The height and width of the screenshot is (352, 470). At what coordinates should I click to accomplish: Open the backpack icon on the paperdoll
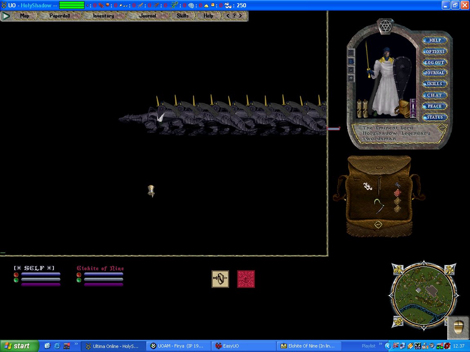pyautogui.click(x=404, y=108)
